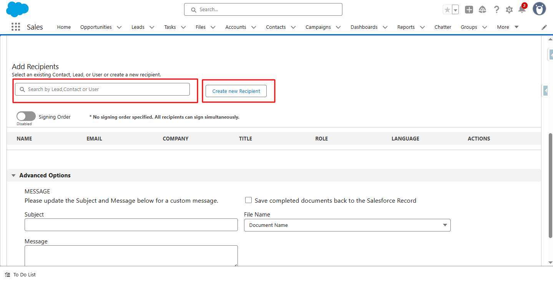Click the Favorites star icon
Viewport: 553px width, 281px height.
447,10
